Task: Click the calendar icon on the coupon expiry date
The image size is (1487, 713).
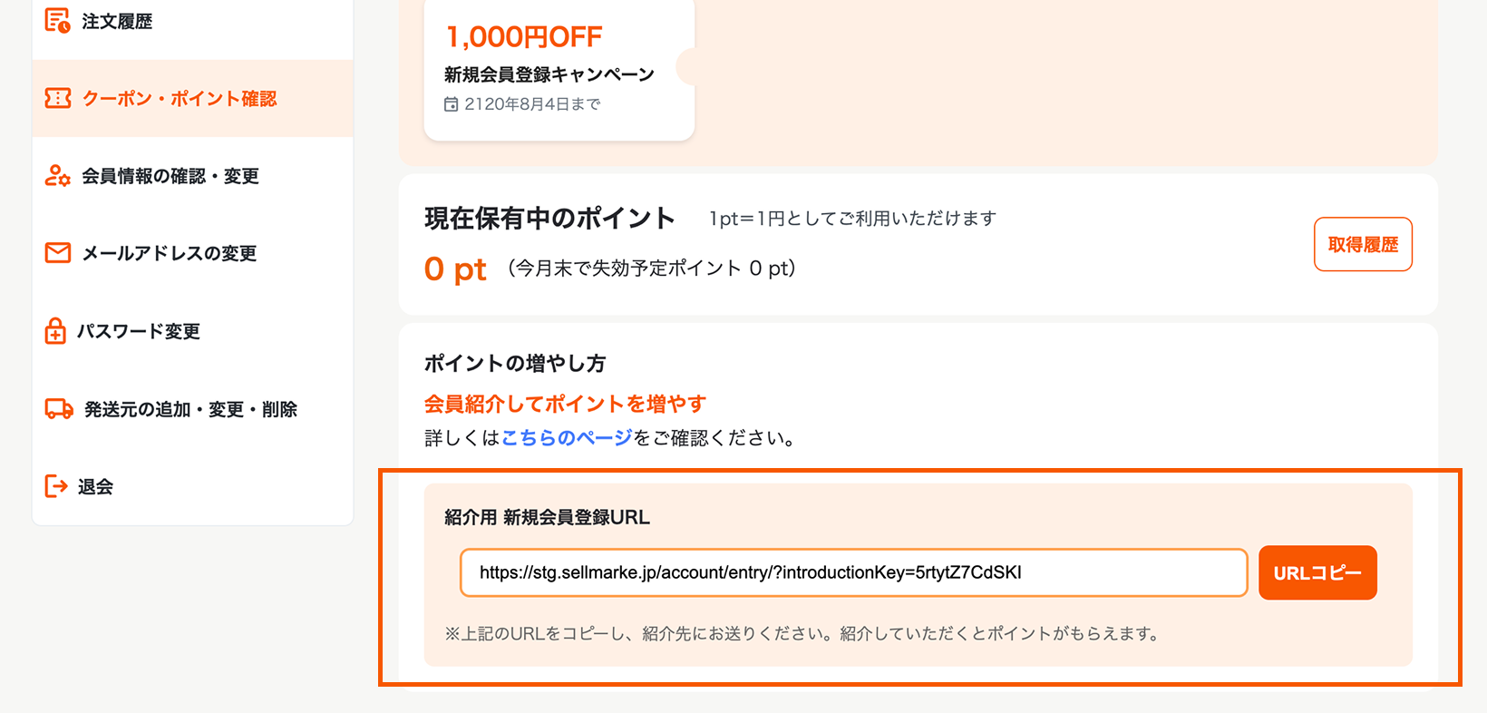Action: (451, 104)
